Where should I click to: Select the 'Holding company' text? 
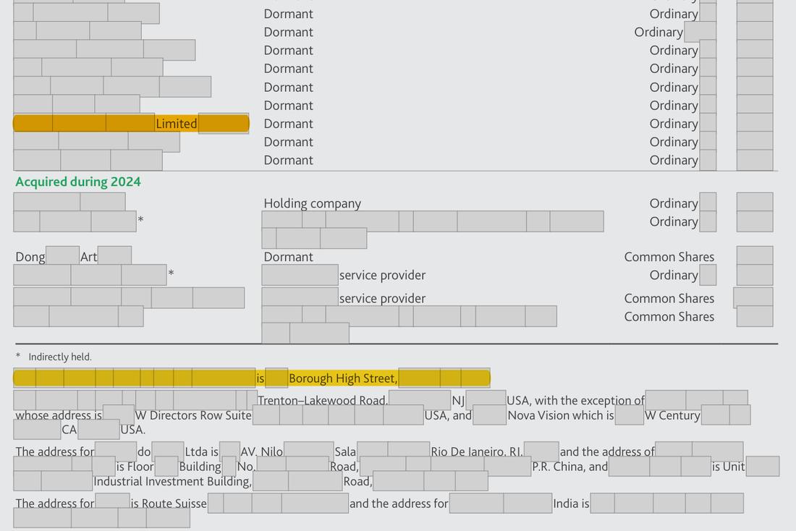[x=312, y=203]
